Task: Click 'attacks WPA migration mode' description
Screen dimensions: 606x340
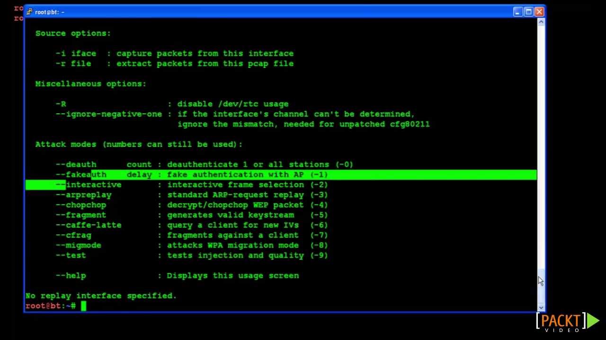Action: click(233, 246)
